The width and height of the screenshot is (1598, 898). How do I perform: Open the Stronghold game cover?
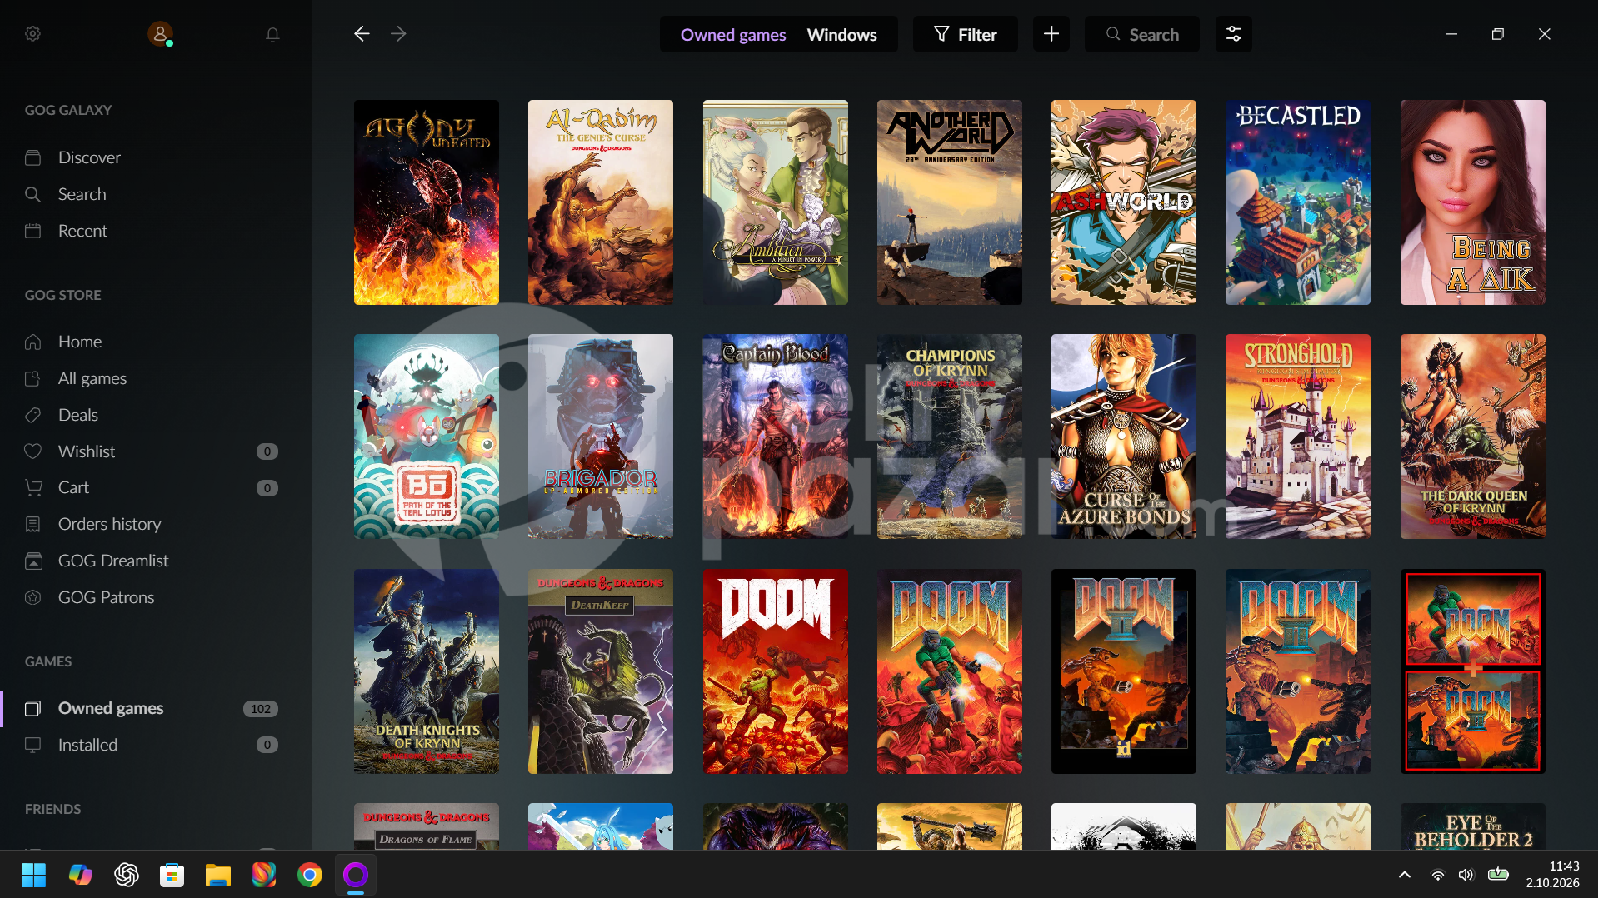click(1298, 437)
